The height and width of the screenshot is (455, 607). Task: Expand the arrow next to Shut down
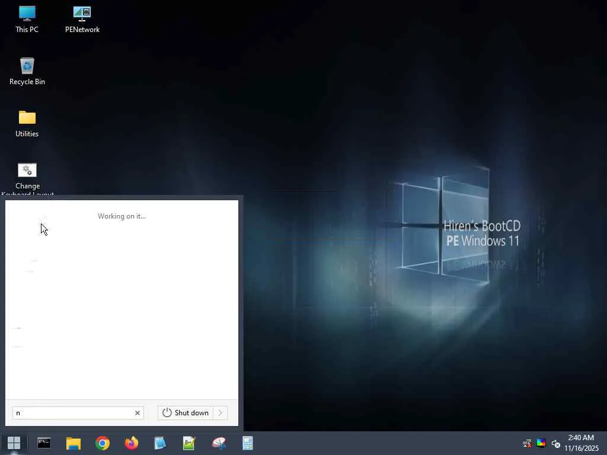pos(221,413)
